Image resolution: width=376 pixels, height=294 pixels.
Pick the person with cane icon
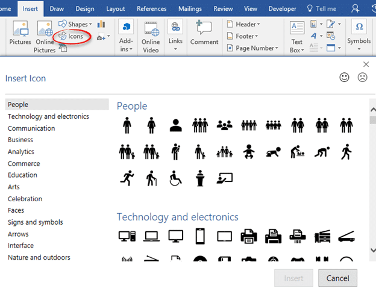(x=151, y=178)
